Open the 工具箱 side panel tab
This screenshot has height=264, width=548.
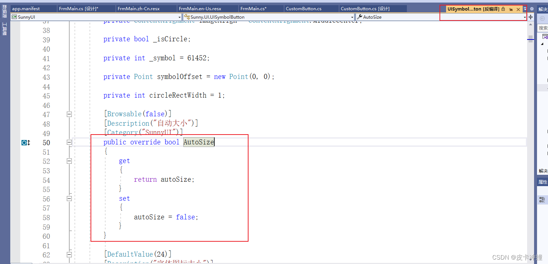pyautogui.click(x=4, y=29)
